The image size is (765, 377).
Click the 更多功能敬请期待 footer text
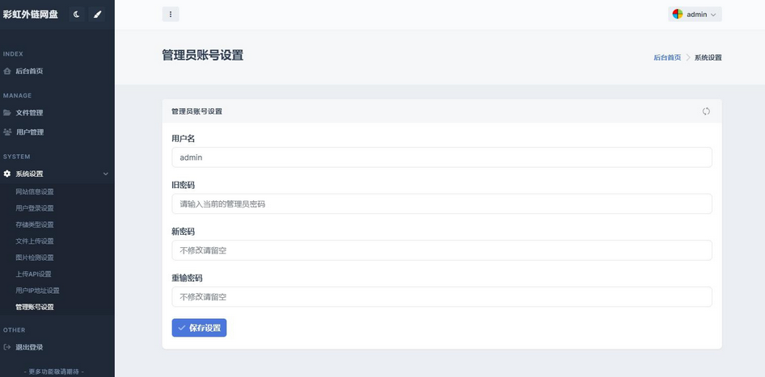[x=53, y=371]
